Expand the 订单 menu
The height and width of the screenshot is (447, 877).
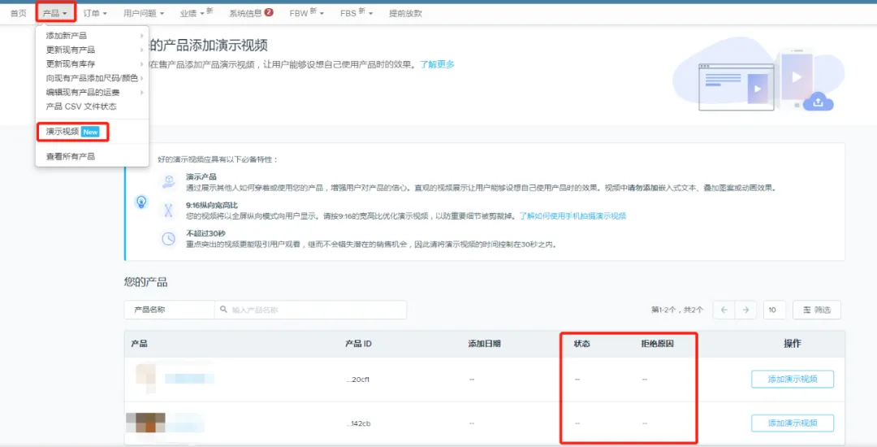95,14
